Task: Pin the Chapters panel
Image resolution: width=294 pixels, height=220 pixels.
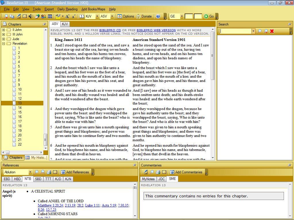Action: click(x=45, y=24)
